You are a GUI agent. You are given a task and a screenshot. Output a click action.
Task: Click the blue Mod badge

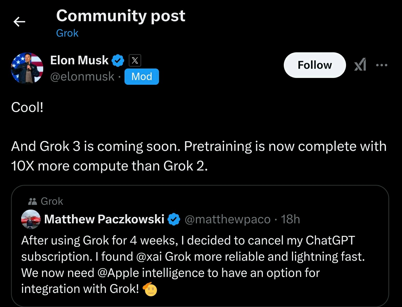pos(141,77)
